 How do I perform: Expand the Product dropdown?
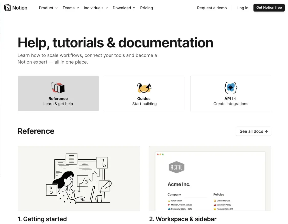(48, 8)
